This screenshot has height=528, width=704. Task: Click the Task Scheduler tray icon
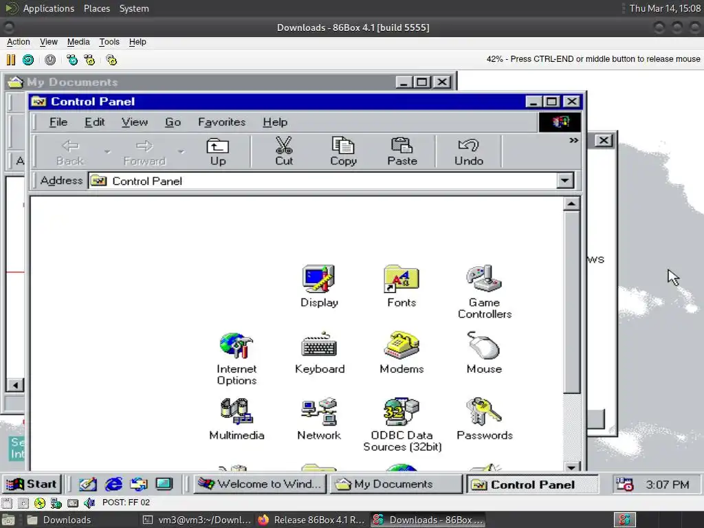624,484
